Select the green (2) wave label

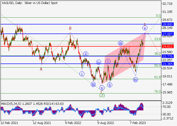point(102,95)
